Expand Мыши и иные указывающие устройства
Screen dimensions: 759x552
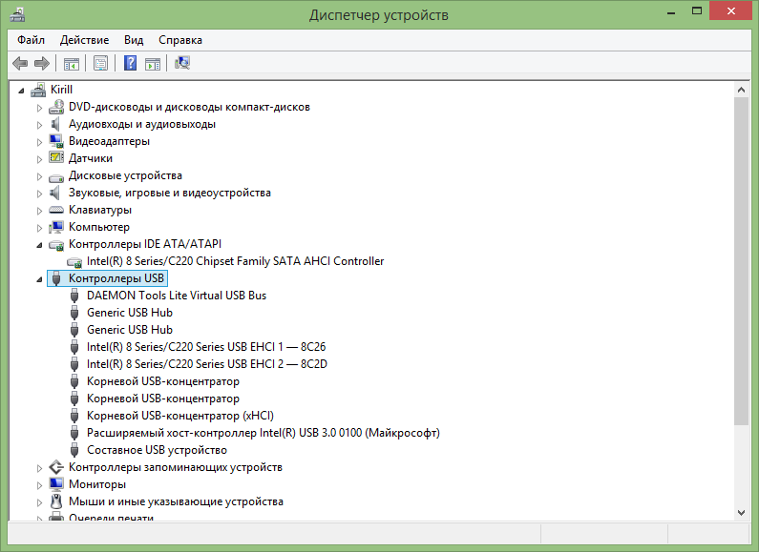(x=39, y=502)
